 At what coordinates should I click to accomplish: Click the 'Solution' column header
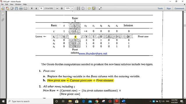[x=128, y=25]
